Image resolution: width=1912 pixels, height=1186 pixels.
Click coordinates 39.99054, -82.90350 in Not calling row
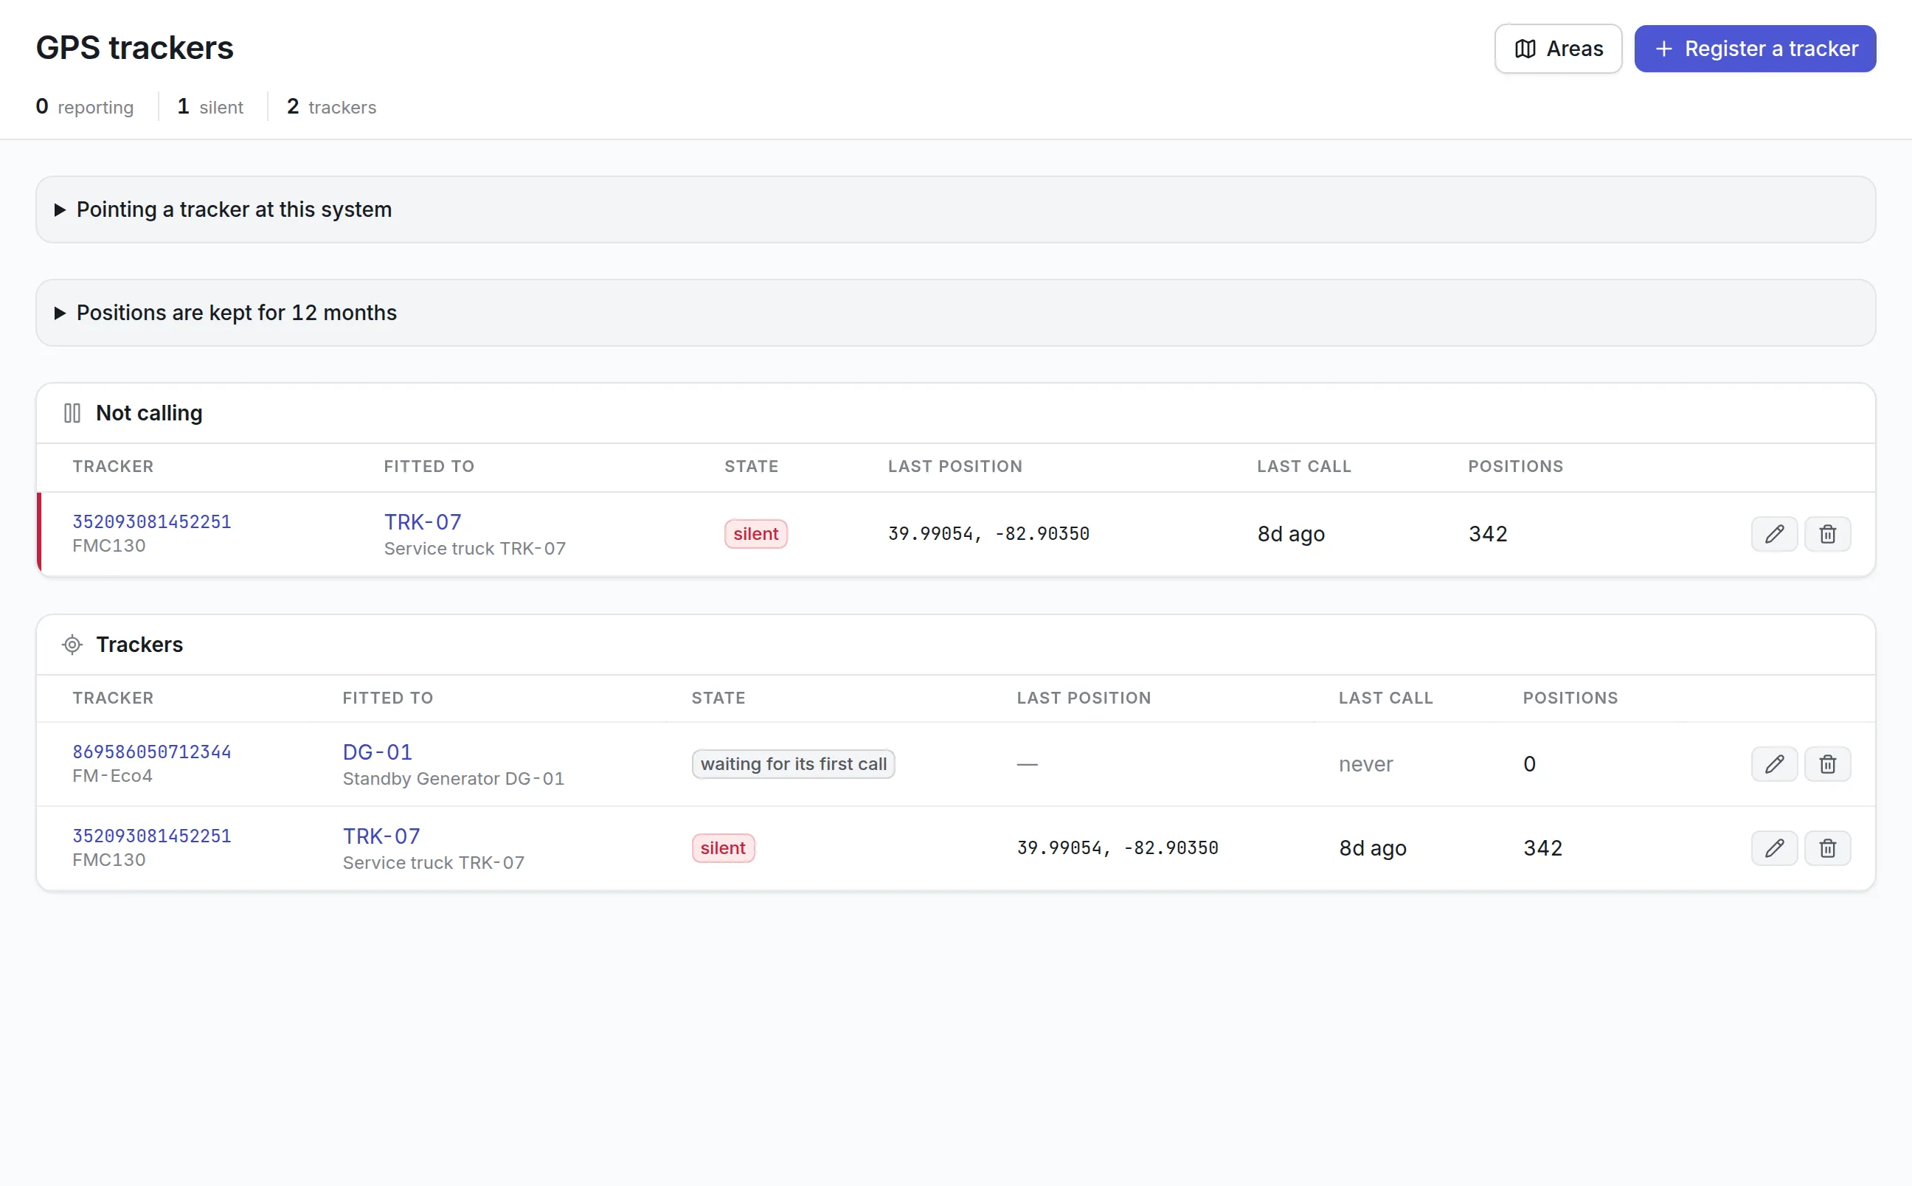[988, 533]
